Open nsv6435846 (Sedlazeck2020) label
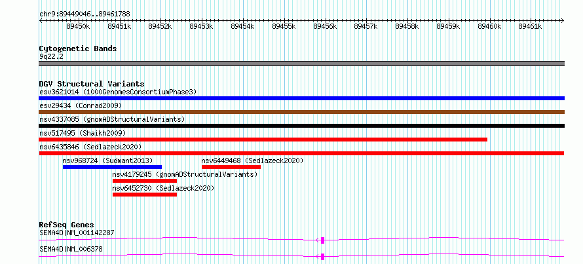The width and height of the screenshot is (583, 264). tap(90, 147)
